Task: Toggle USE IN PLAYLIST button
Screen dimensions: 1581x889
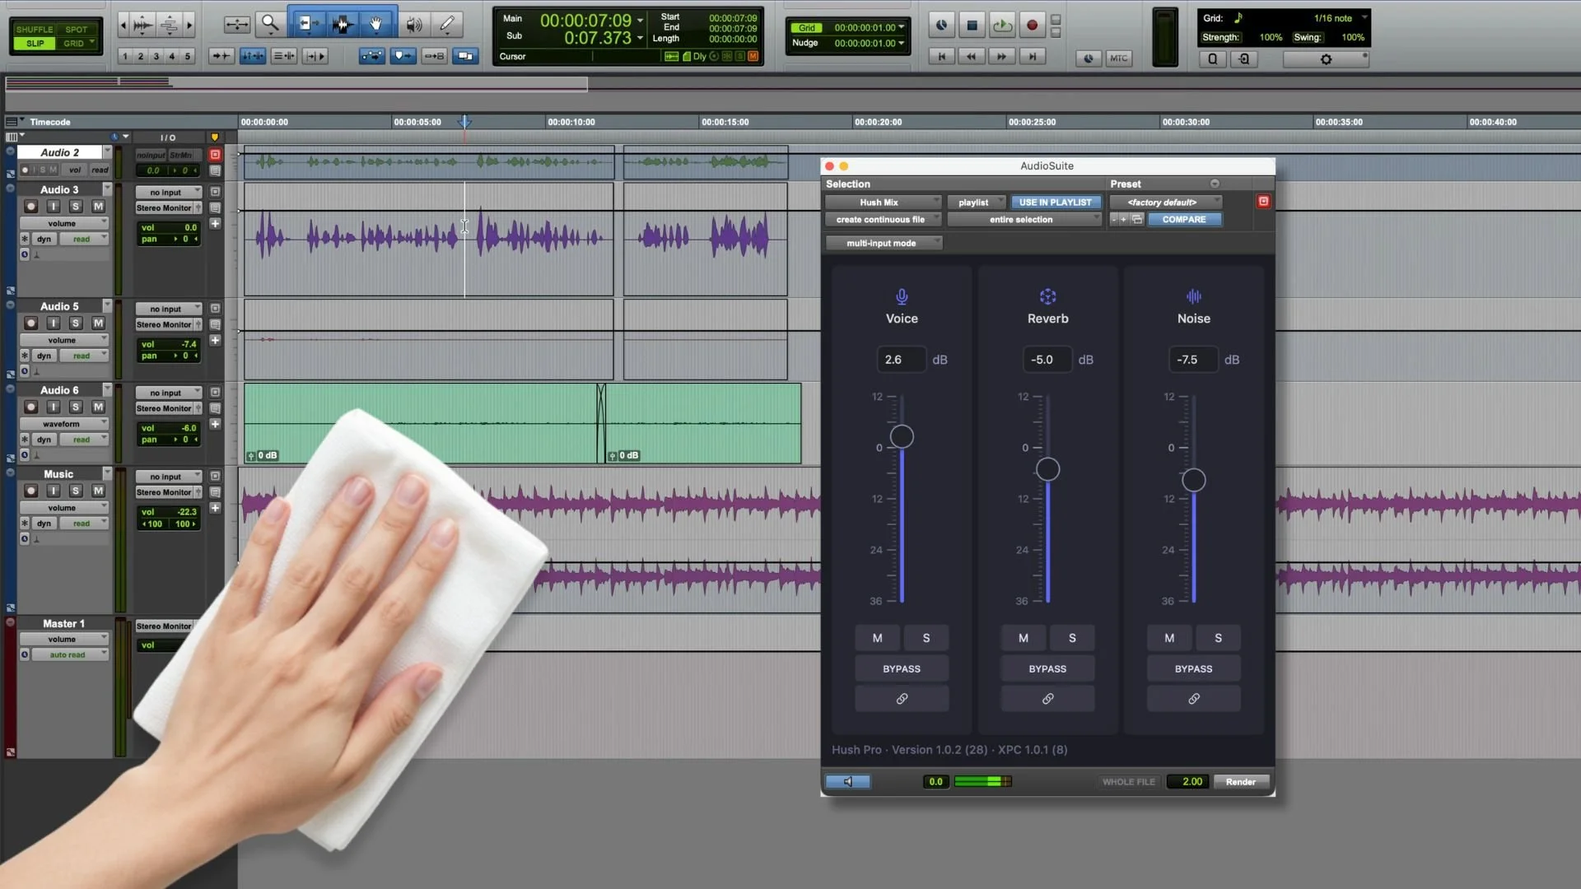Action: (x=1055, y=202)
